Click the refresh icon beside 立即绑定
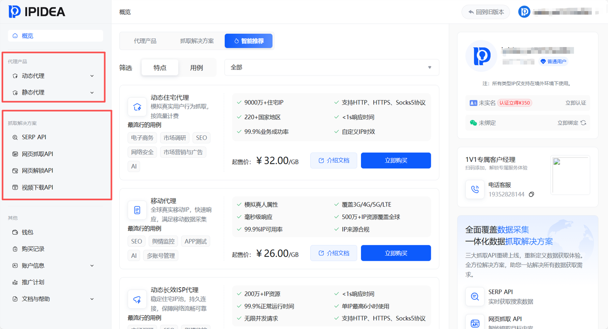Viewport: 608px width, 329px height. [x=583, y=123]
